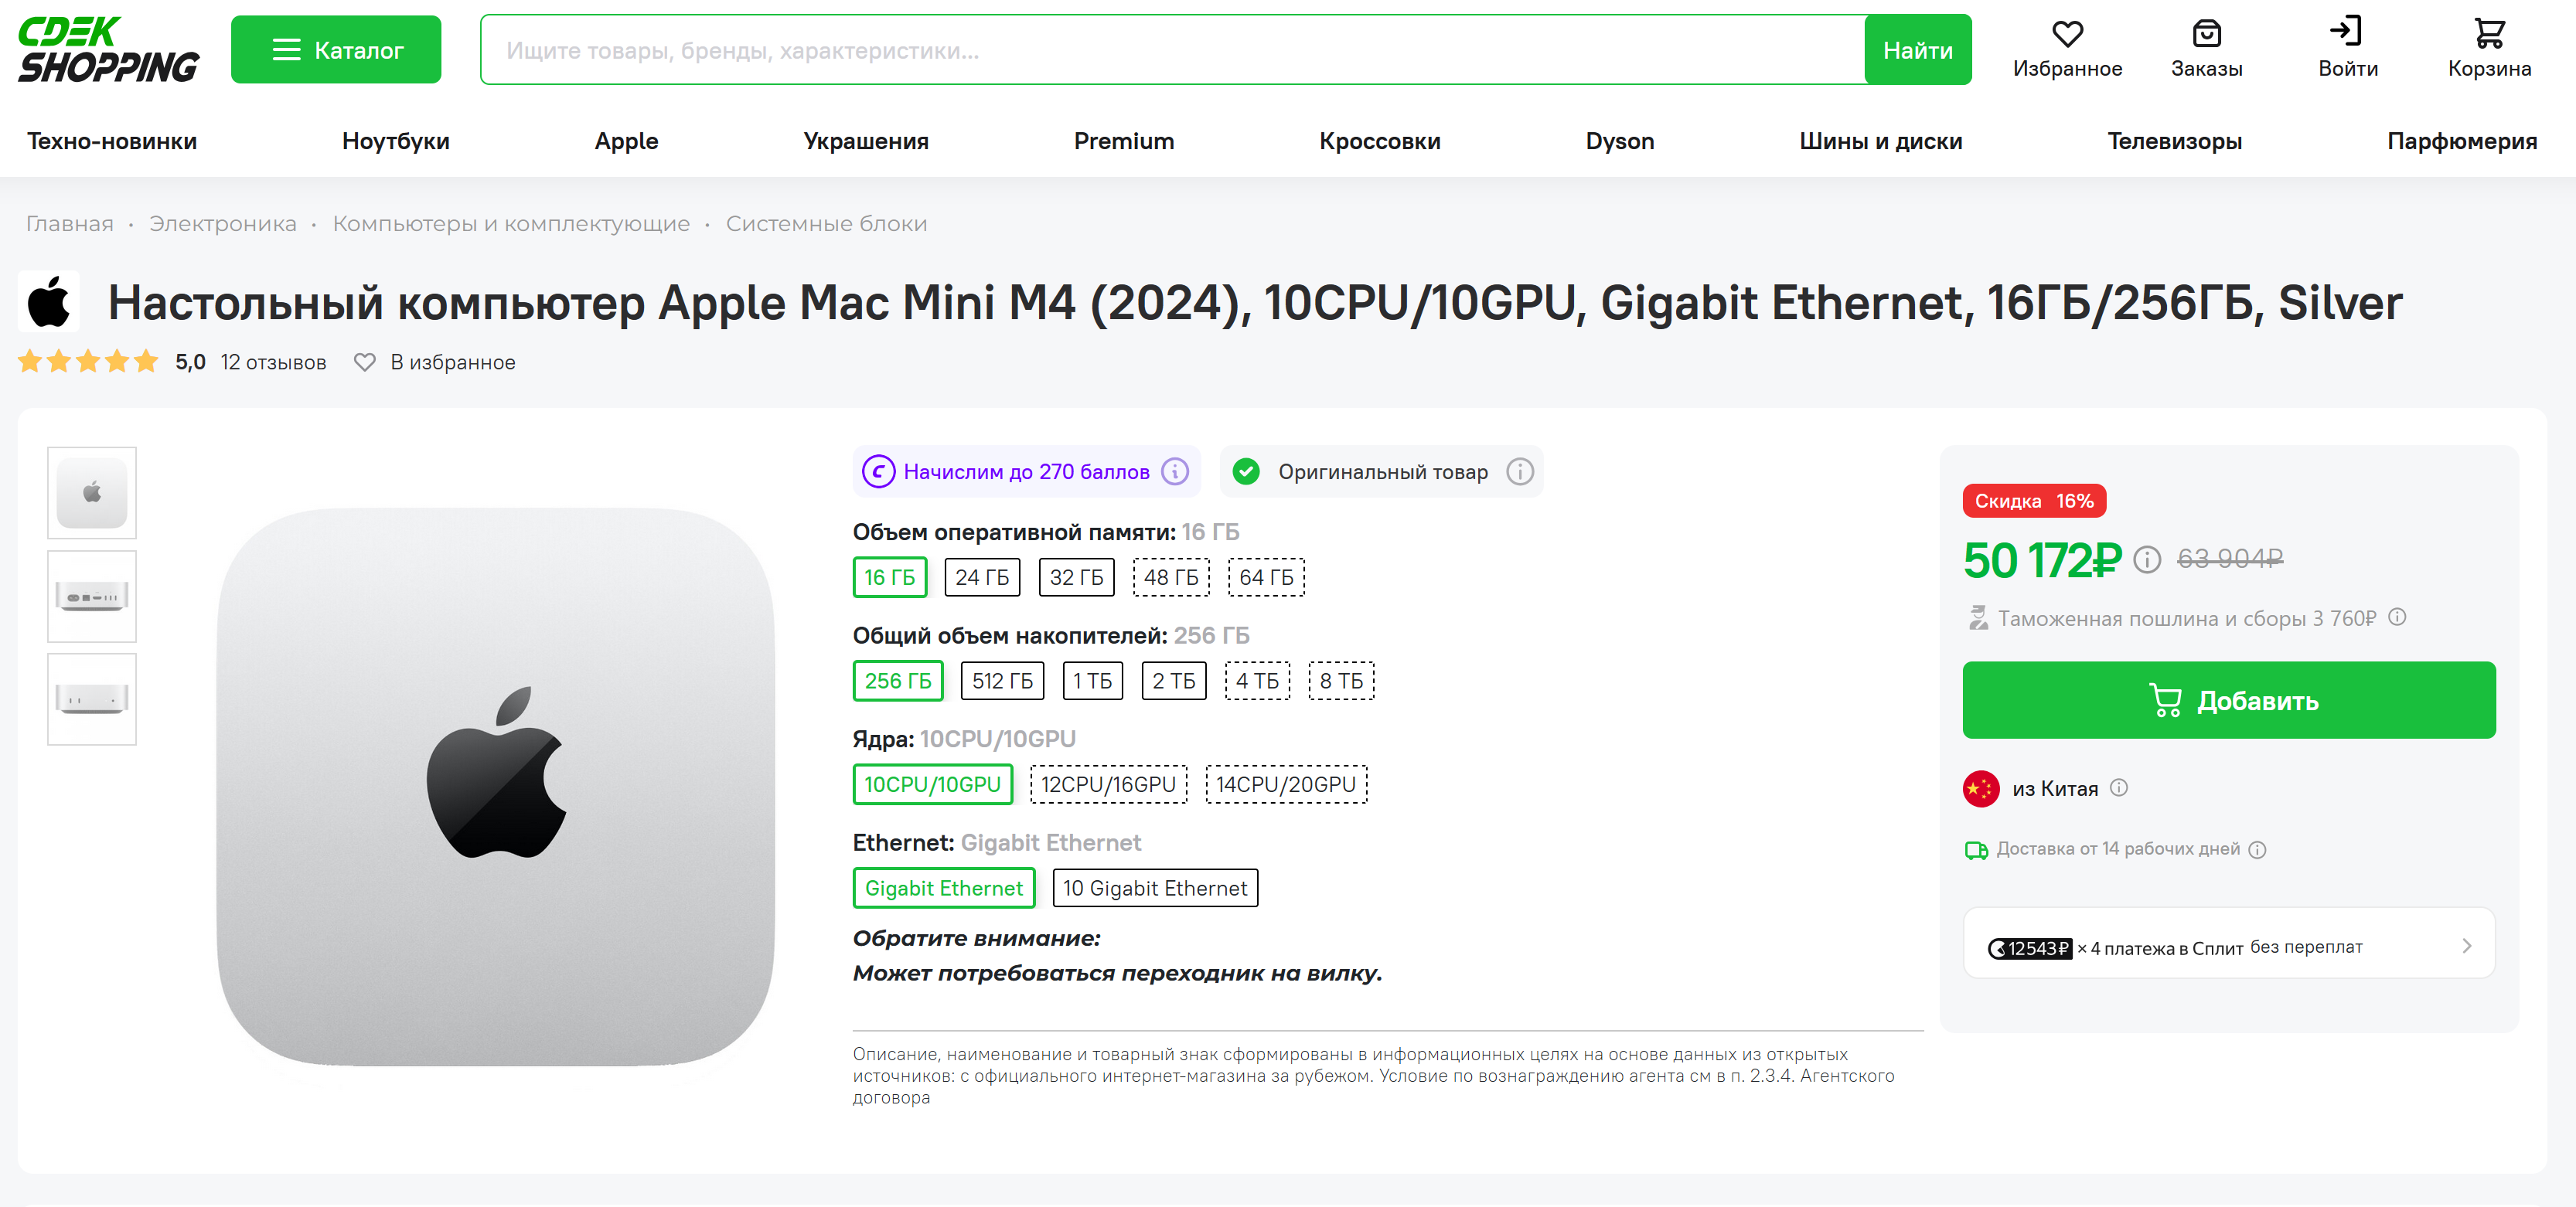Select 2 ТБ storage option
This screenshot has width=2576, height=1207.
1174,682
